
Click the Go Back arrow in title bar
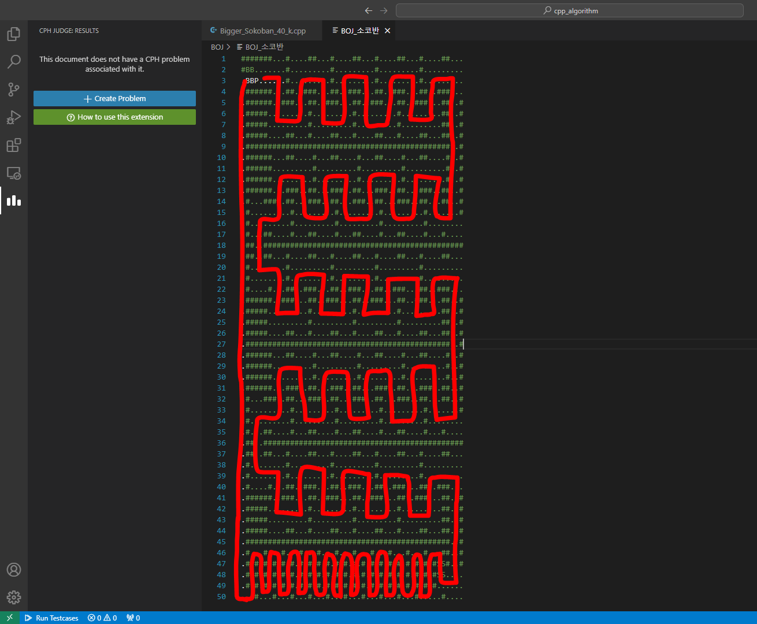point(369,11)
